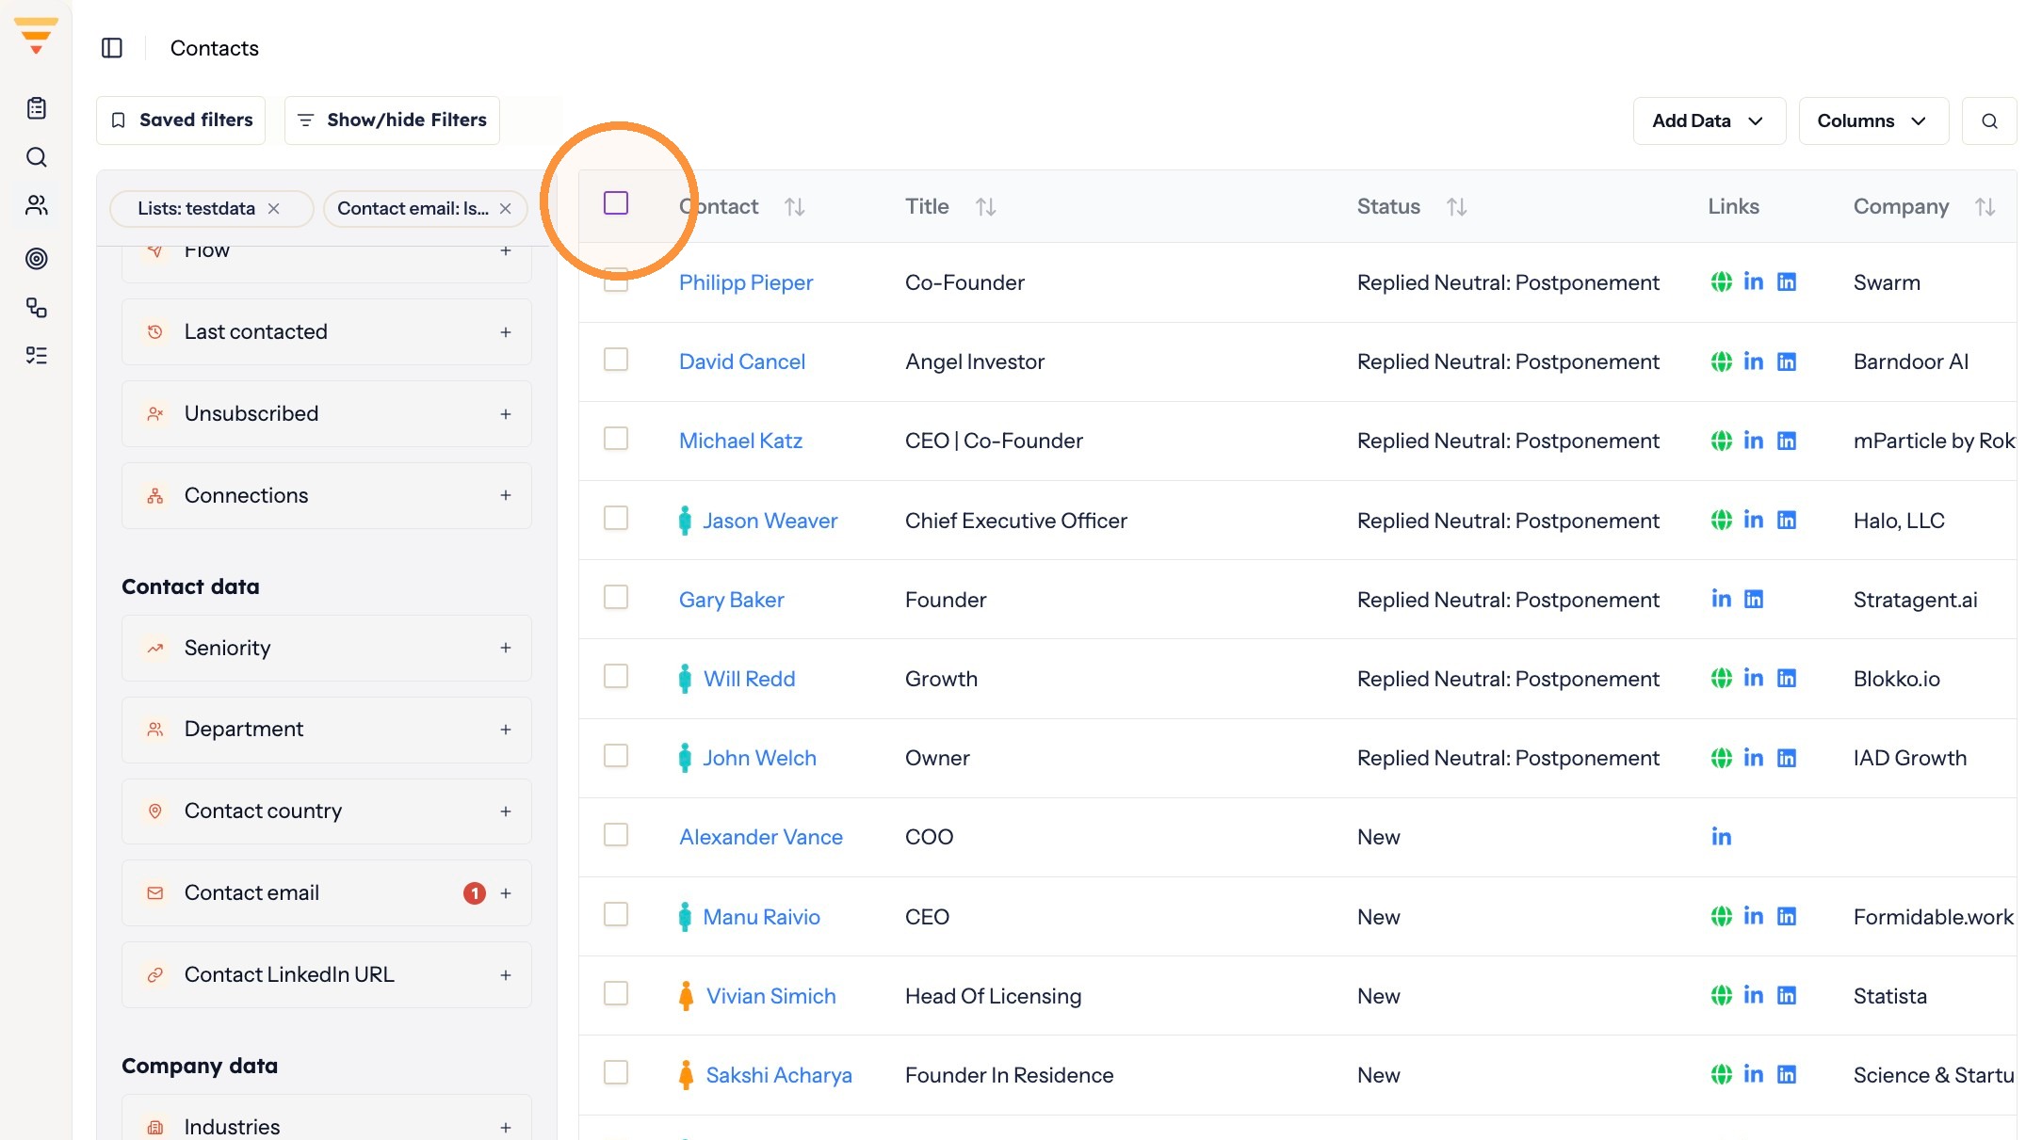The width and height of the screenshot is (2042, 1140).
Task: Click Show/hide Filters button
Action: 392,120
